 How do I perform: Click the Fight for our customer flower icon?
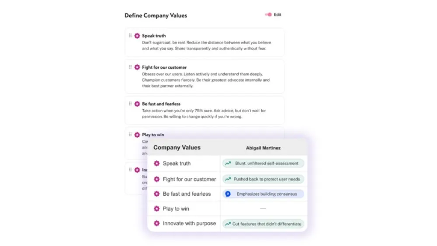137,67
